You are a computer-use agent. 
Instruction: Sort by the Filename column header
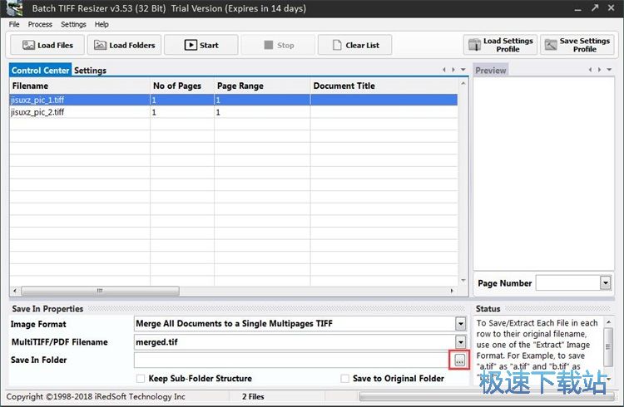80,86
